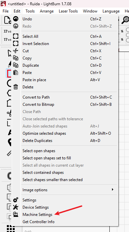
Task: Open the Window menu
Action: point(90,11)
